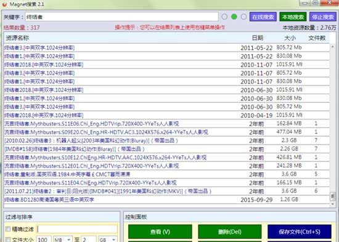The image size is (339, 242).
Task: Sort by the 日期 column header
Action: [x=258, y=38]
